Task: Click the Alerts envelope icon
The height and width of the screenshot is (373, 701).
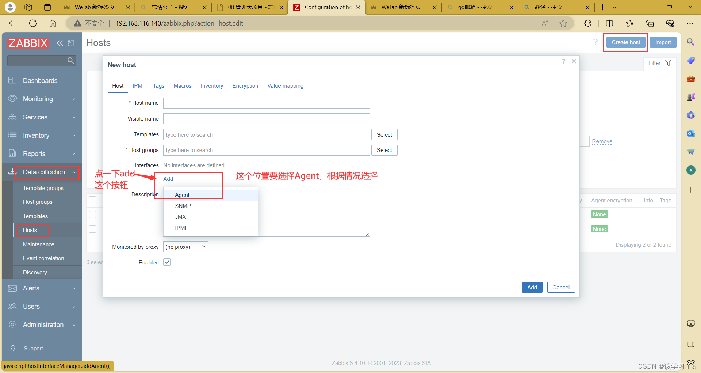Action: point(12,288)
